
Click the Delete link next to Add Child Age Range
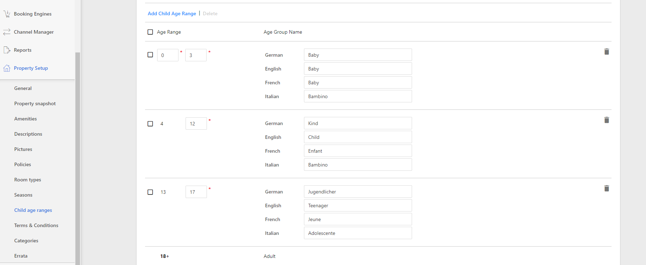pos(210,13)
